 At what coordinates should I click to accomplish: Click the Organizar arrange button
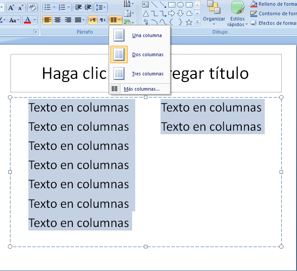(214, 13)
